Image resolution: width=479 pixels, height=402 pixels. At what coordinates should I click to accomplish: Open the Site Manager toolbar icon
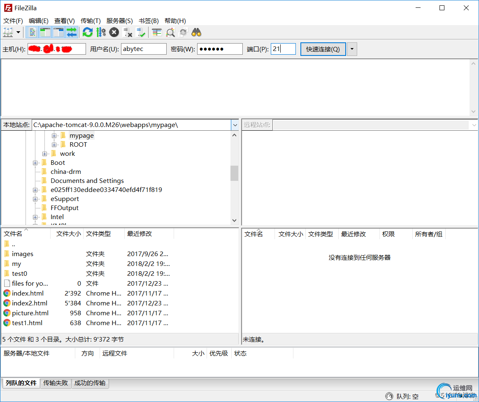click(x=8, y=32)
